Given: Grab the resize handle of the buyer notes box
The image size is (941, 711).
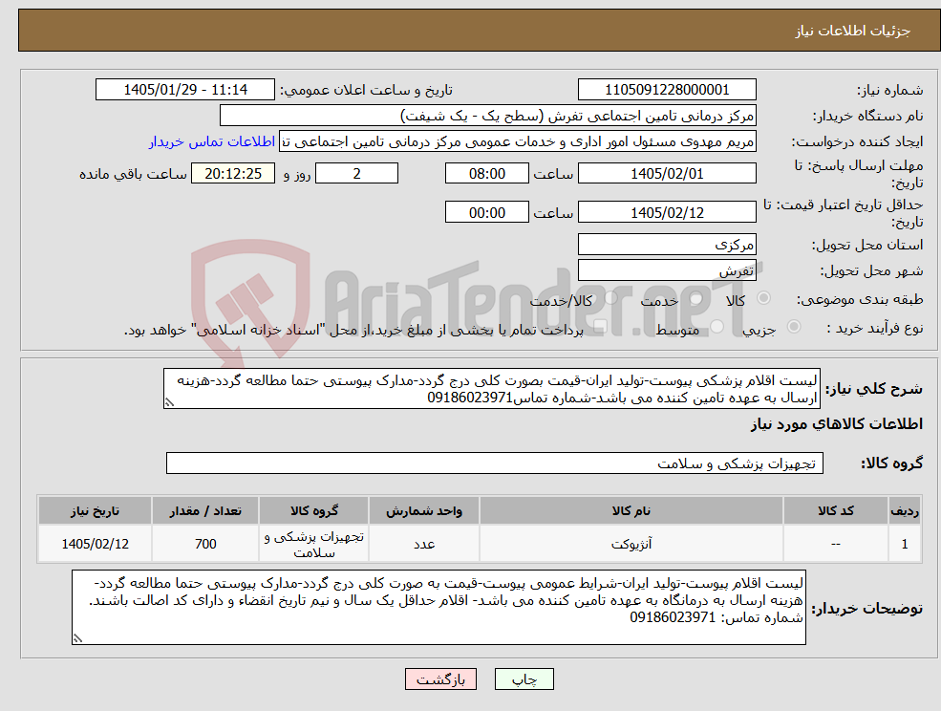Looking at the screenshot, I should (77, 639).
